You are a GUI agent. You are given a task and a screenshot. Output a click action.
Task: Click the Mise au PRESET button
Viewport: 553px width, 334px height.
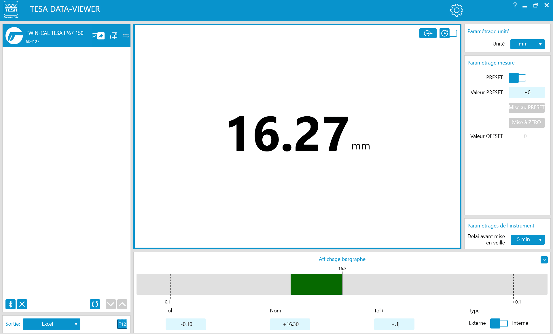point(526,108)
